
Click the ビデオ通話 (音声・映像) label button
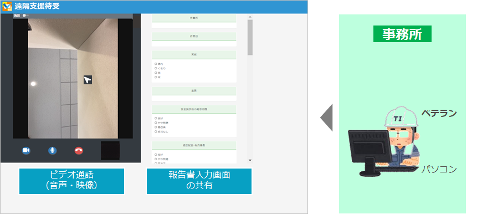(x=72, y=181)
